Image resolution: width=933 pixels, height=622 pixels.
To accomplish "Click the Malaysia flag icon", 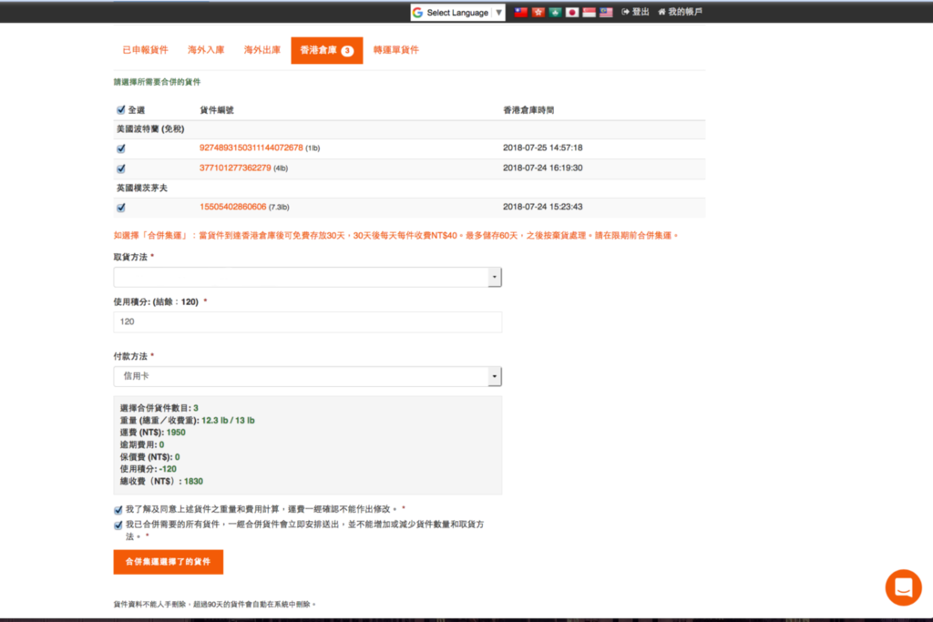I will coord(606,12).
